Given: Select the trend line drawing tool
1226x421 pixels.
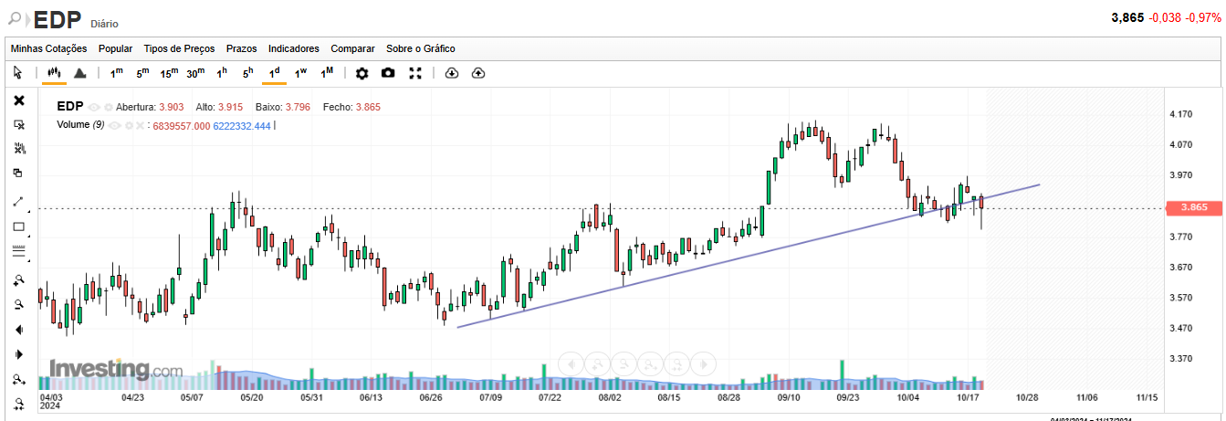Looking at the screenshot, I should pos(18,202).
